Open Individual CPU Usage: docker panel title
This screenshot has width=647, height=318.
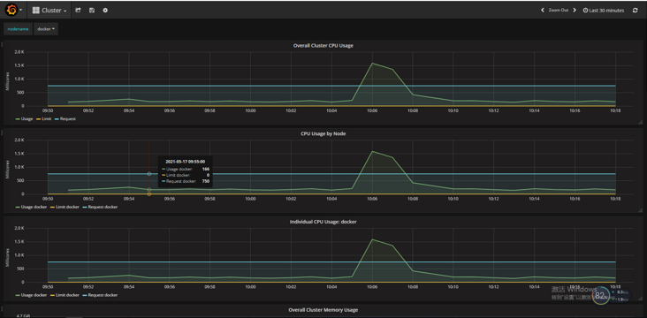(x=323, y=222)
